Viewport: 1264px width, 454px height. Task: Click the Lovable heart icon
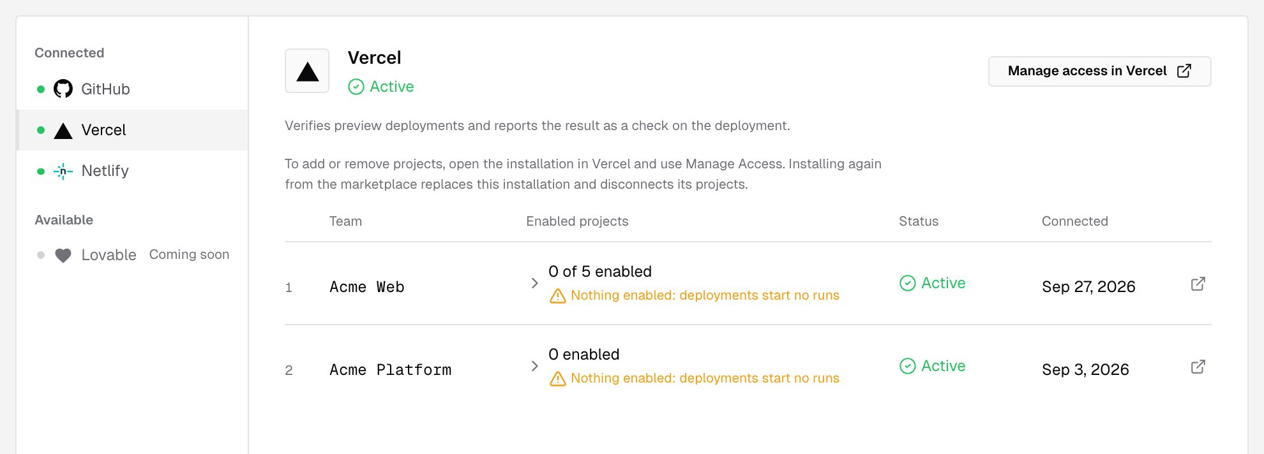click(x=63, y=255)
